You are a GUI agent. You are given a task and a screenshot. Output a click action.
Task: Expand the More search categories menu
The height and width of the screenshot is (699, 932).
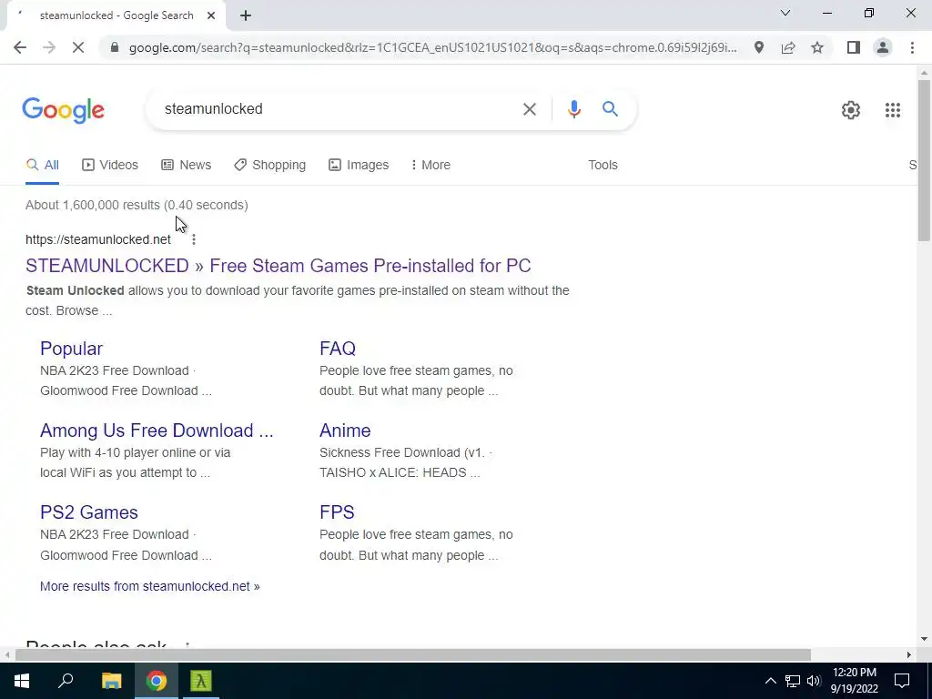pyautogui.click(x=431, y=165)
